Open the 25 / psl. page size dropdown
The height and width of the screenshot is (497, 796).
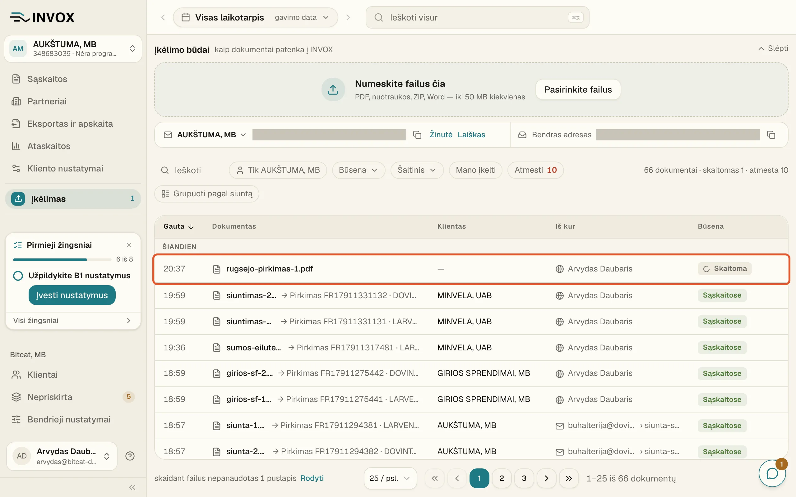pos(391,478)
